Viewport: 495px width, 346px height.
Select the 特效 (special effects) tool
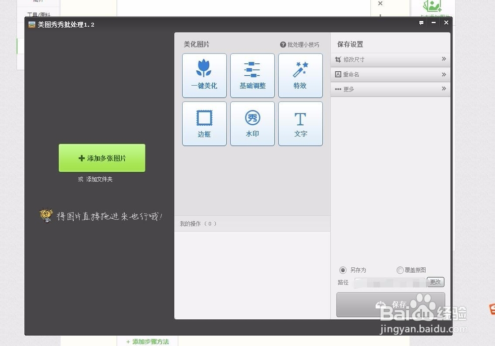pos(300,75)
